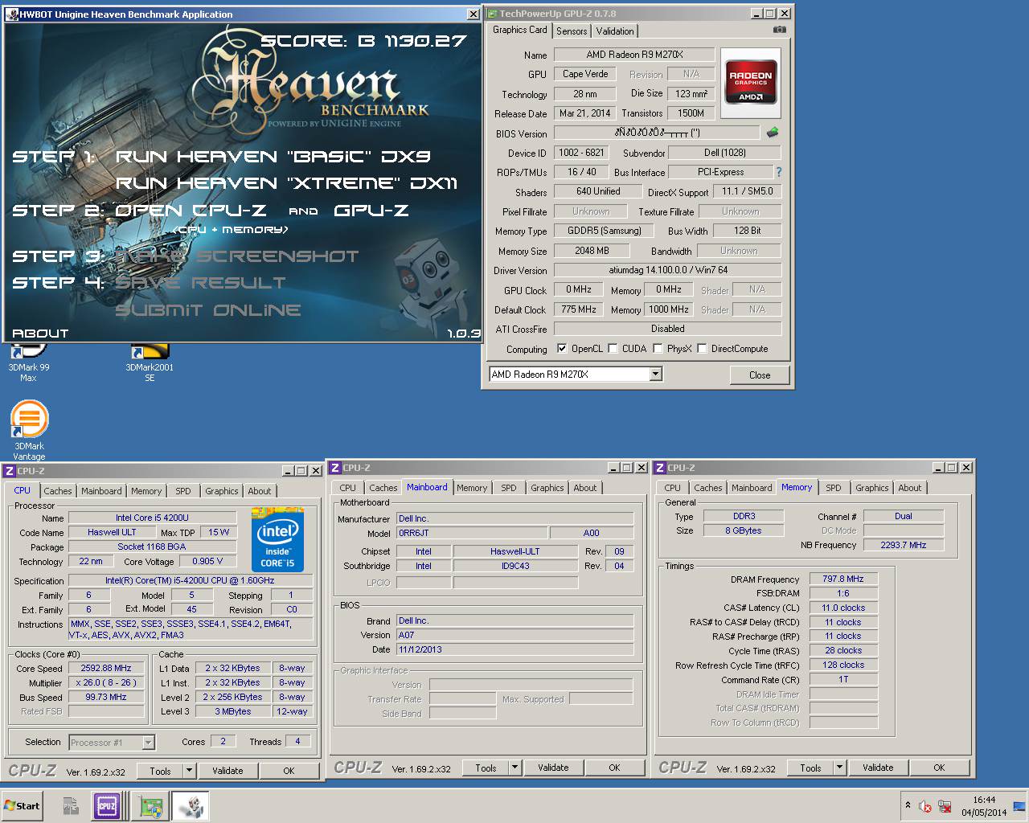Viewport: 1029px width, 823px height.
Task: Click the BIOS Date value 11/12/2013
Action: coord(514,649)
